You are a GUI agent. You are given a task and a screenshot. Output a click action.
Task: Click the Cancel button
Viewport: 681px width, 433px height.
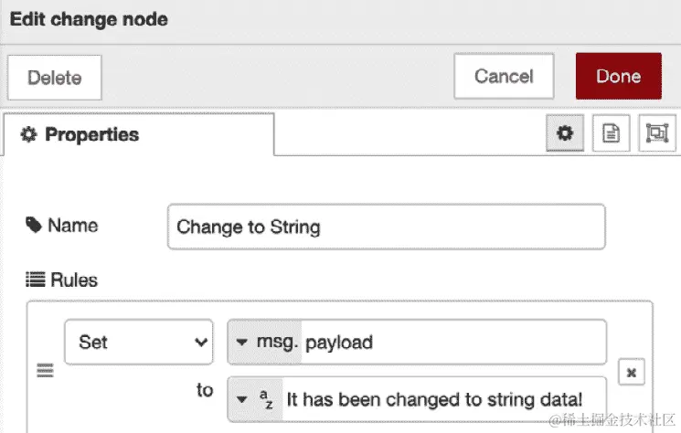click(x=504, y=77)
